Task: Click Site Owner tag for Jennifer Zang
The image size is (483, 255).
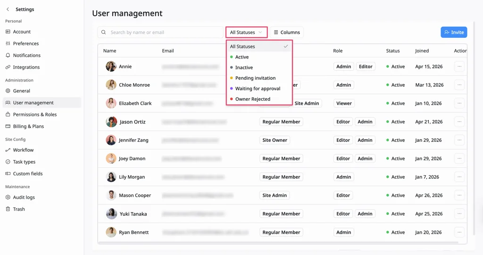Action: coord(275,140)
